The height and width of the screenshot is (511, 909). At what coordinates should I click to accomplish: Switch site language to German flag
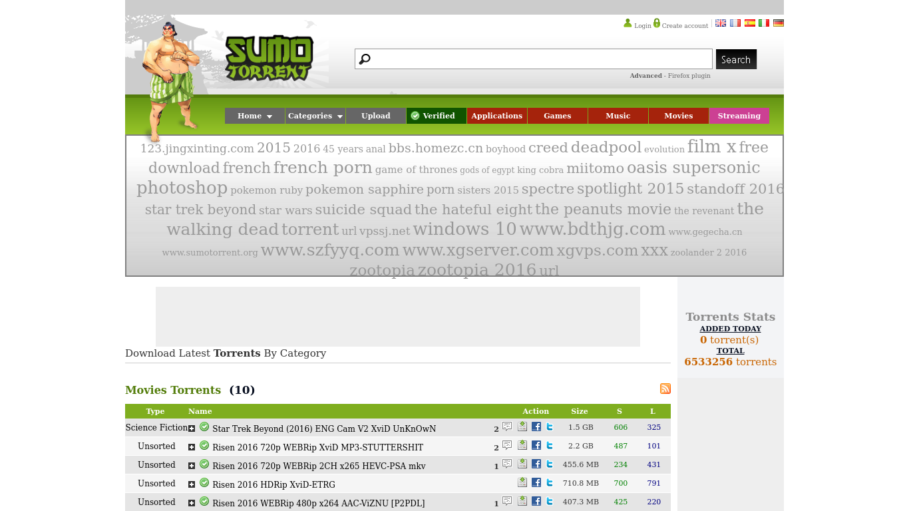coord(779,23)
